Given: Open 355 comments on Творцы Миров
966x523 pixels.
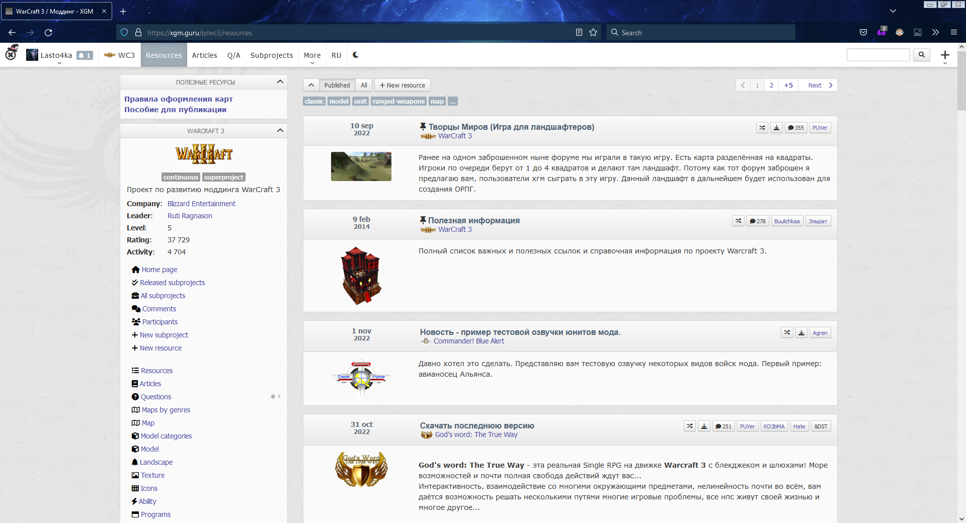Looking at the screenshot, I should [x=796, y=128].
